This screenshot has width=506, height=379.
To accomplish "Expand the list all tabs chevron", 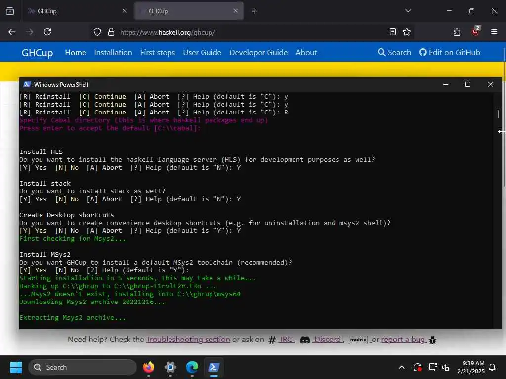I will (408, 11).
